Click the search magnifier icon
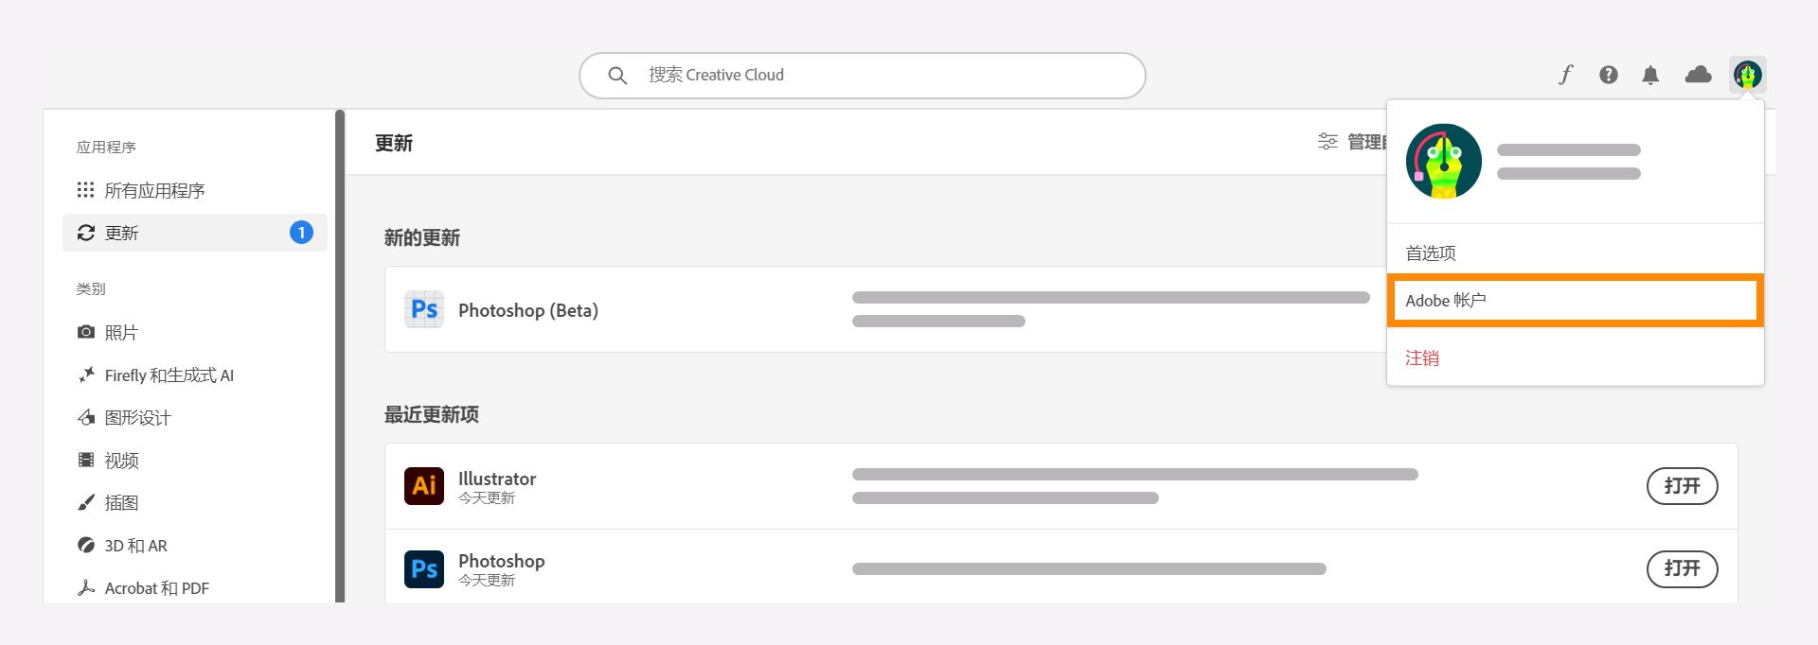 pyautogui.click(x=616, y=75)
